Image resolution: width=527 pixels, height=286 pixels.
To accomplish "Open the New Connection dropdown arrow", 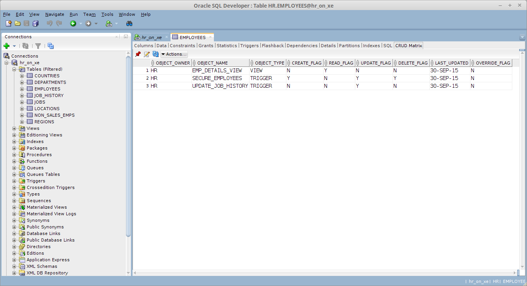I will pyautogui.click(x=14, y=46).
